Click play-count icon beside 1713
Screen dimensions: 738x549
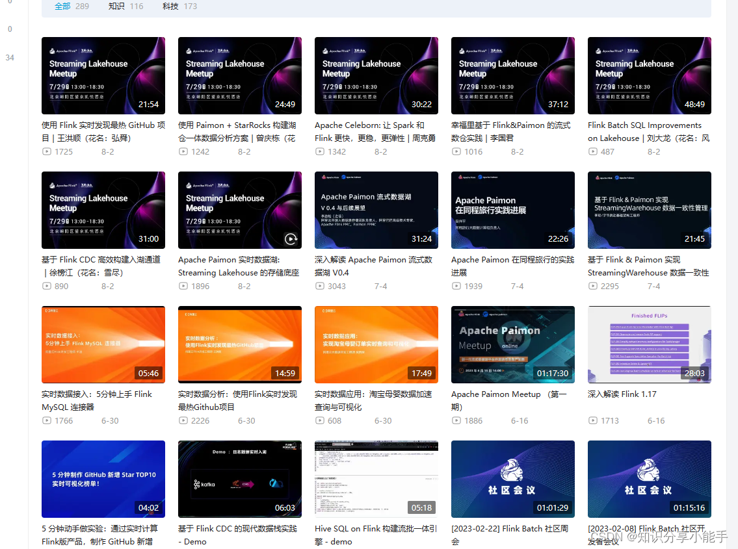pyautogui.click(x=592, y=420)
